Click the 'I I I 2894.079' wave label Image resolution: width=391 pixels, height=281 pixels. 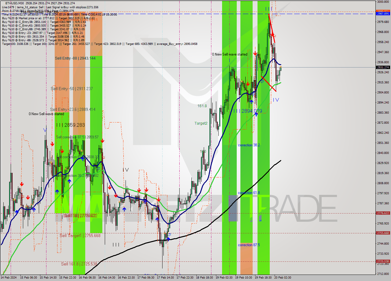(248, 111)
